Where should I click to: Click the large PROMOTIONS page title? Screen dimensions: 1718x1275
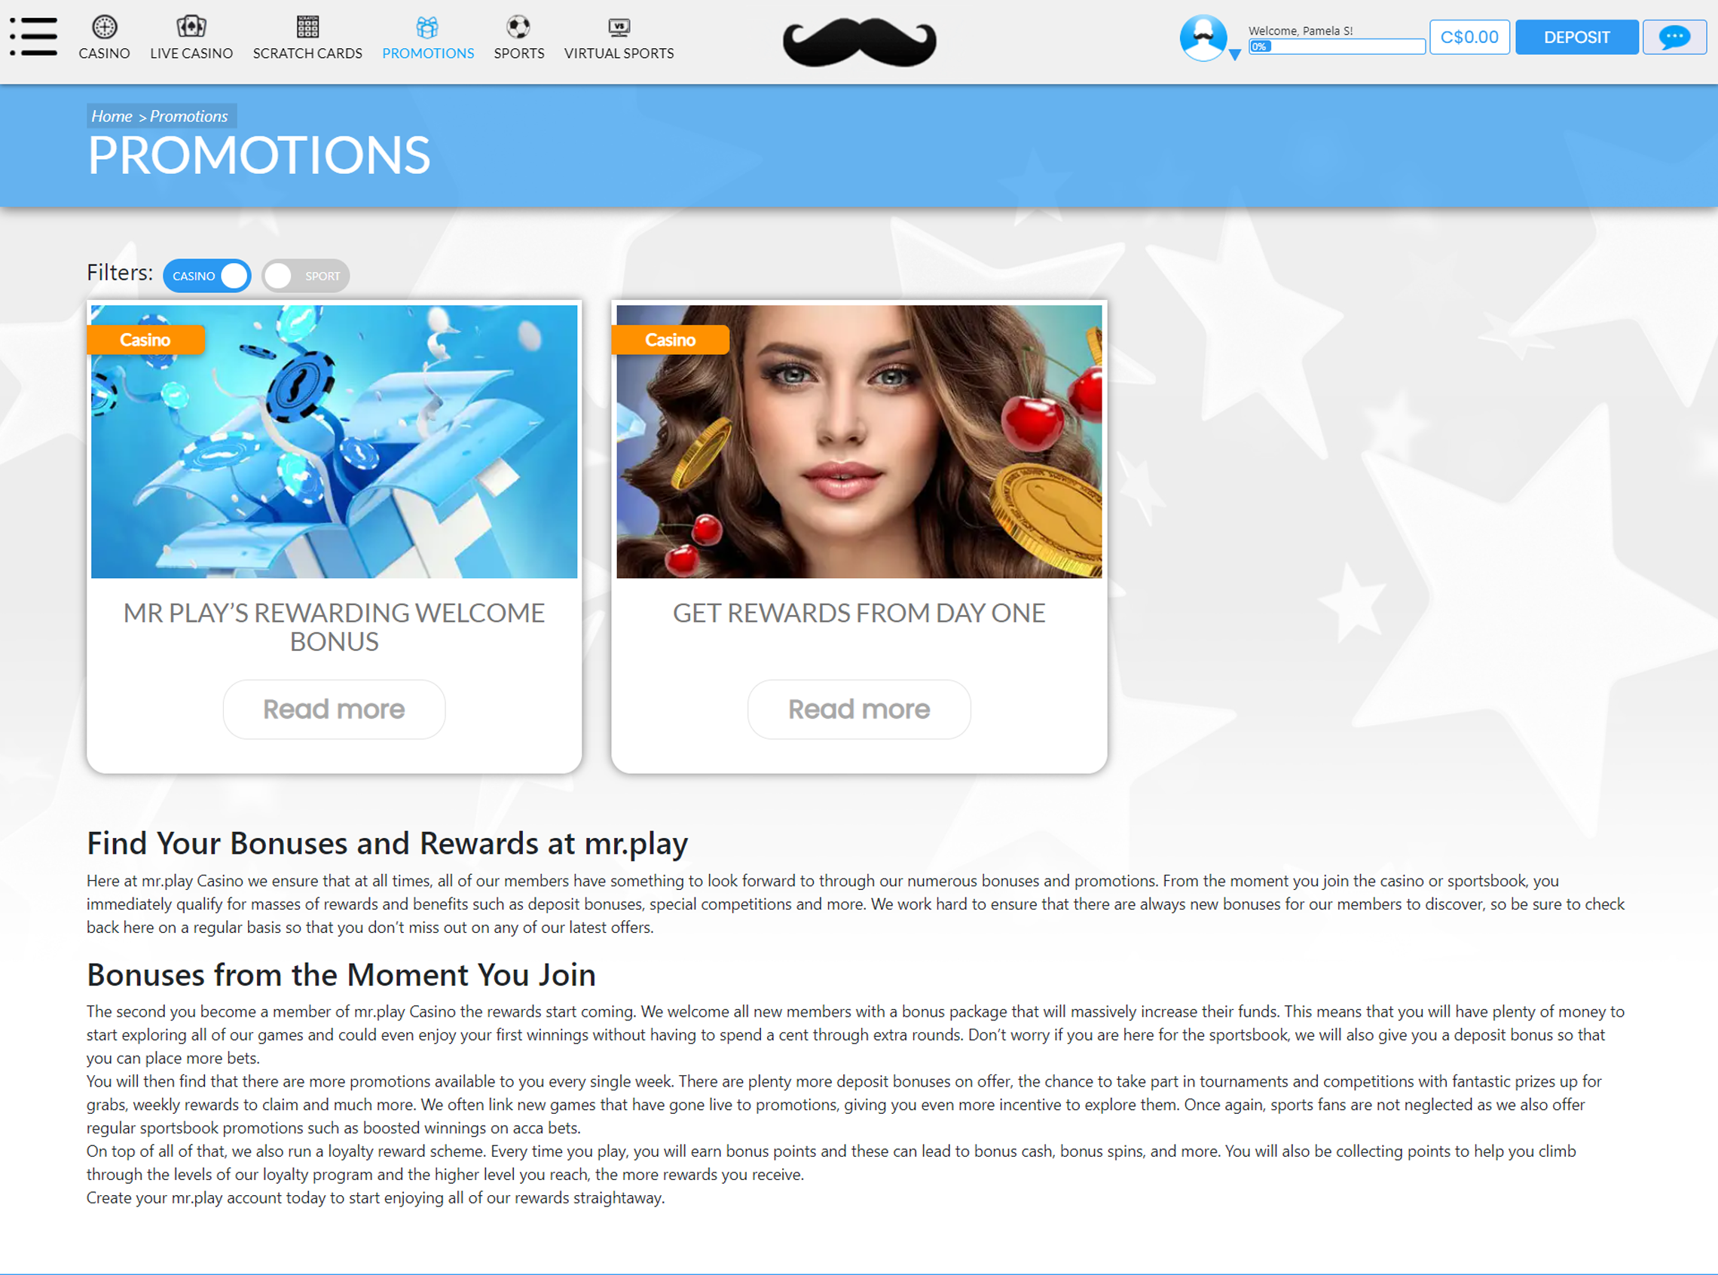258,155
